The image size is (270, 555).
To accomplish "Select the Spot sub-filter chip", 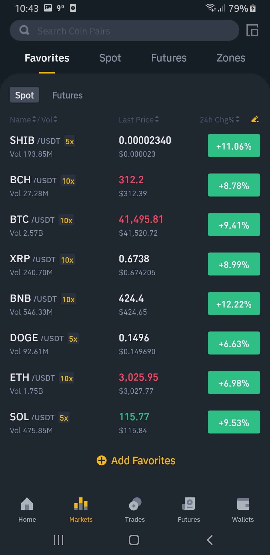I will [x=24, y=95].
